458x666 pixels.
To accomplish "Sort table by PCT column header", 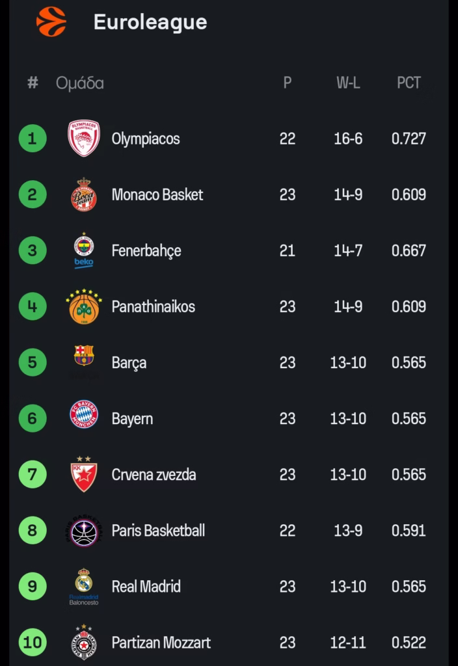I will pos(409,83).
